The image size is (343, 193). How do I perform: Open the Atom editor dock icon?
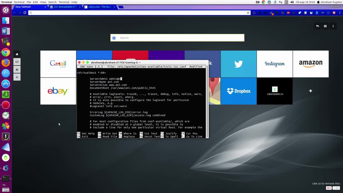click(x=6, y=73)
